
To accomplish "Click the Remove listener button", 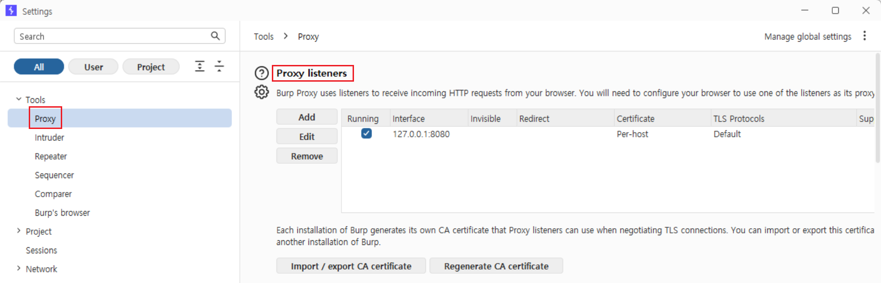I will point(307,156).
